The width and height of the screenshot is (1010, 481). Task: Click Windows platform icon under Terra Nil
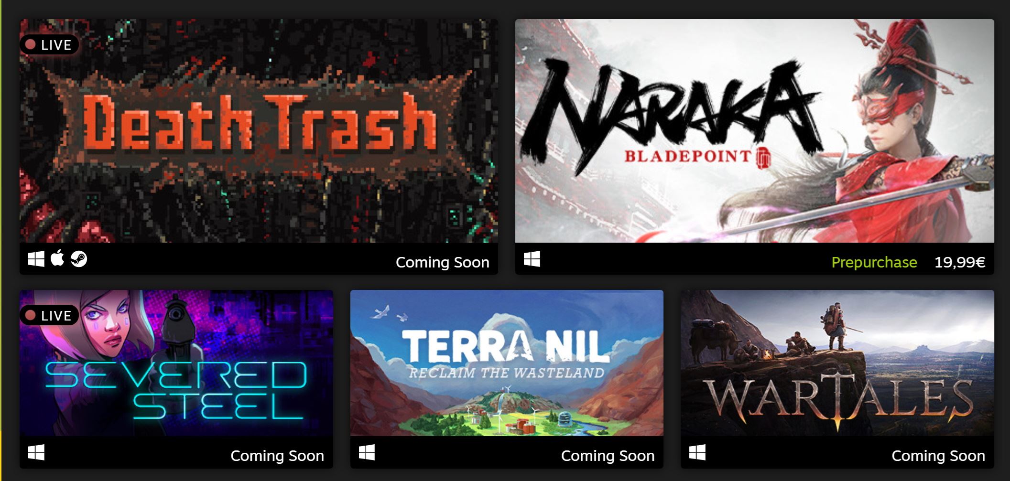[x=367, y=452]
